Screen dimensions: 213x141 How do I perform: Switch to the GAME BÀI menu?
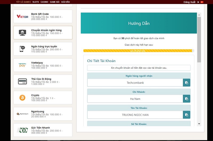tap(55, 2)
